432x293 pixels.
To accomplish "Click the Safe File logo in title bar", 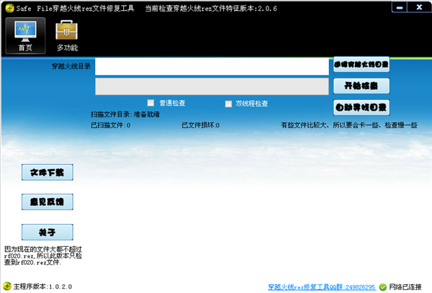I will (x=9, y=8).
